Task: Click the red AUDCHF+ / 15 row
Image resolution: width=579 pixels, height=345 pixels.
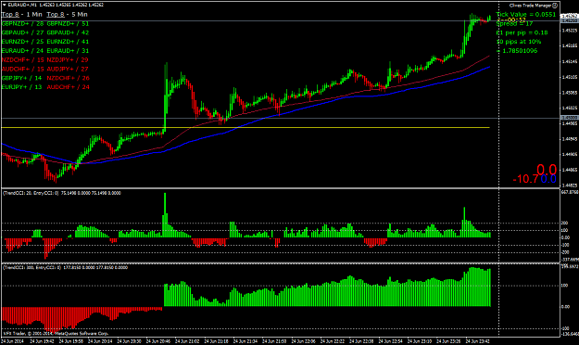Action: 22,70
